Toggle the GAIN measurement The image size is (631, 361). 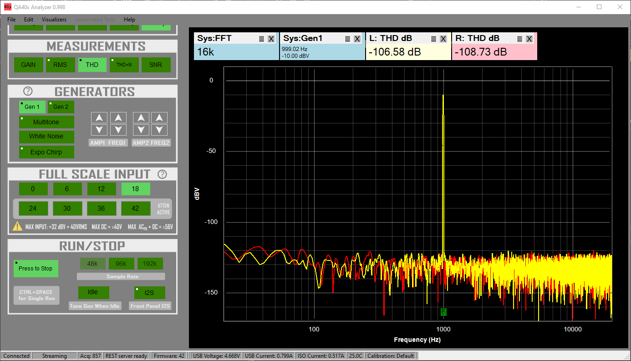coord(28,65)
